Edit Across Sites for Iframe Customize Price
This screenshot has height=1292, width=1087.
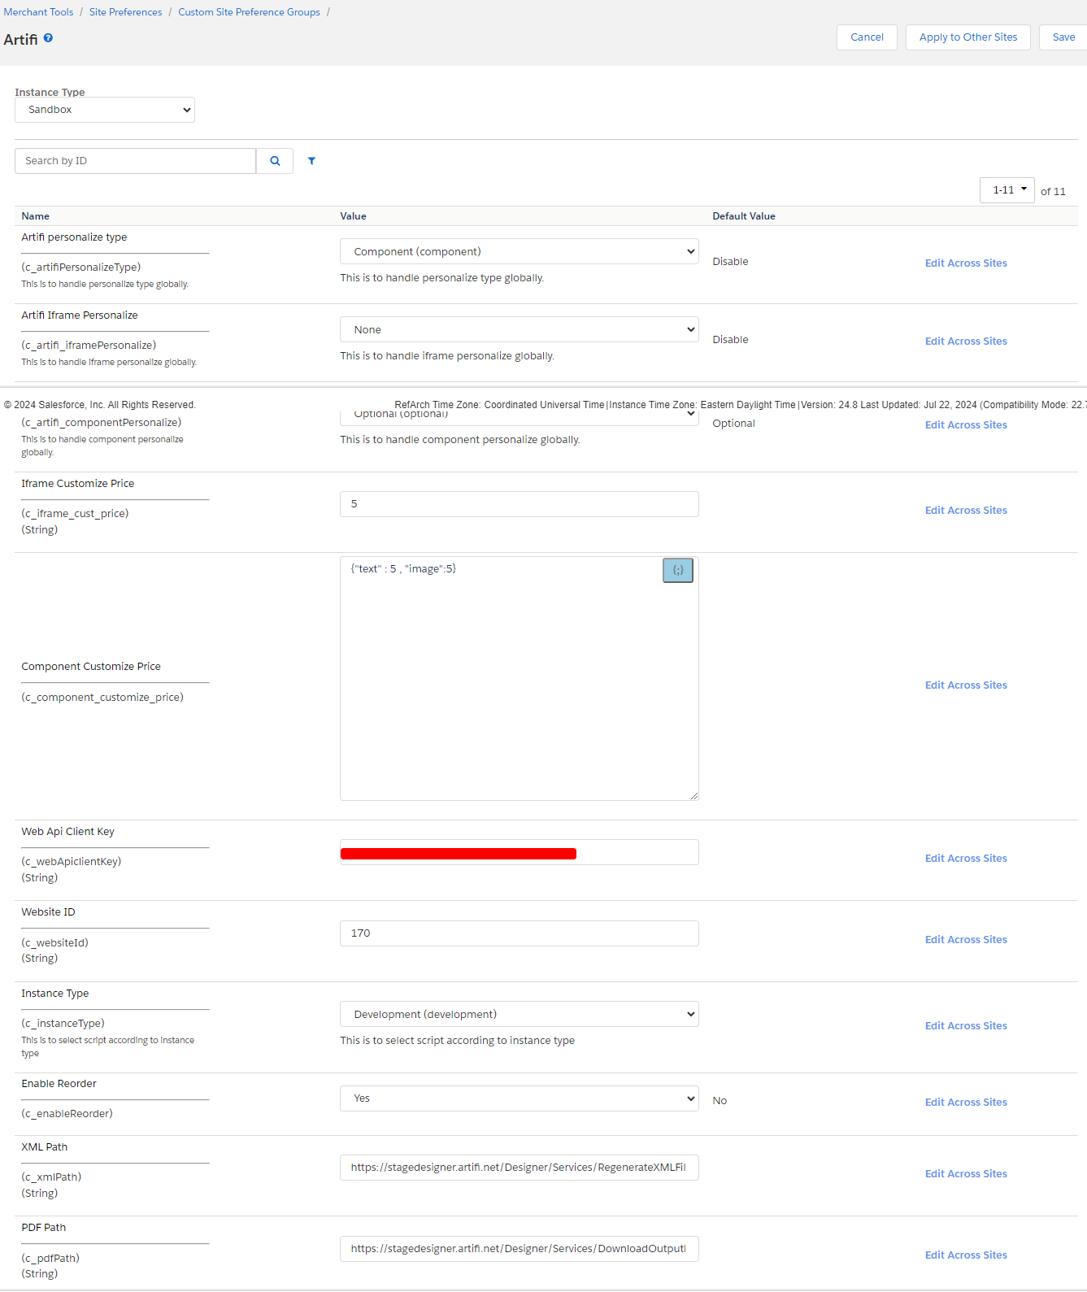966,511
